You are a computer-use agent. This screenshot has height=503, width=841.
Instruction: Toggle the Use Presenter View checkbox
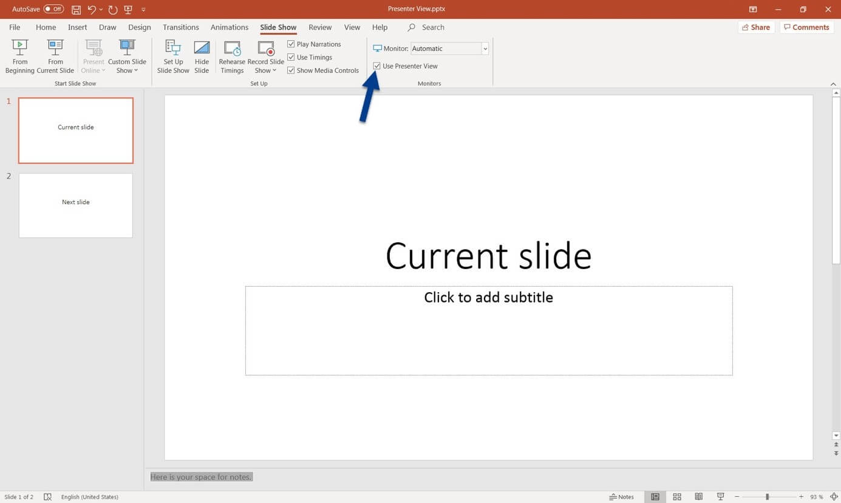377,66
